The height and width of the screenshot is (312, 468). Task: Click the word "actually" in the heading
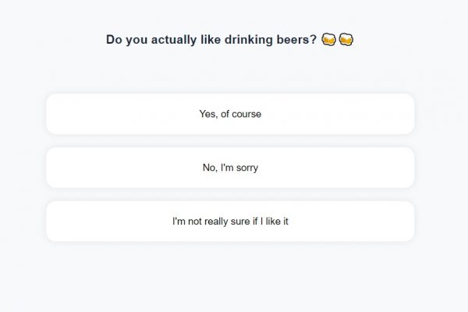[167, 40]
